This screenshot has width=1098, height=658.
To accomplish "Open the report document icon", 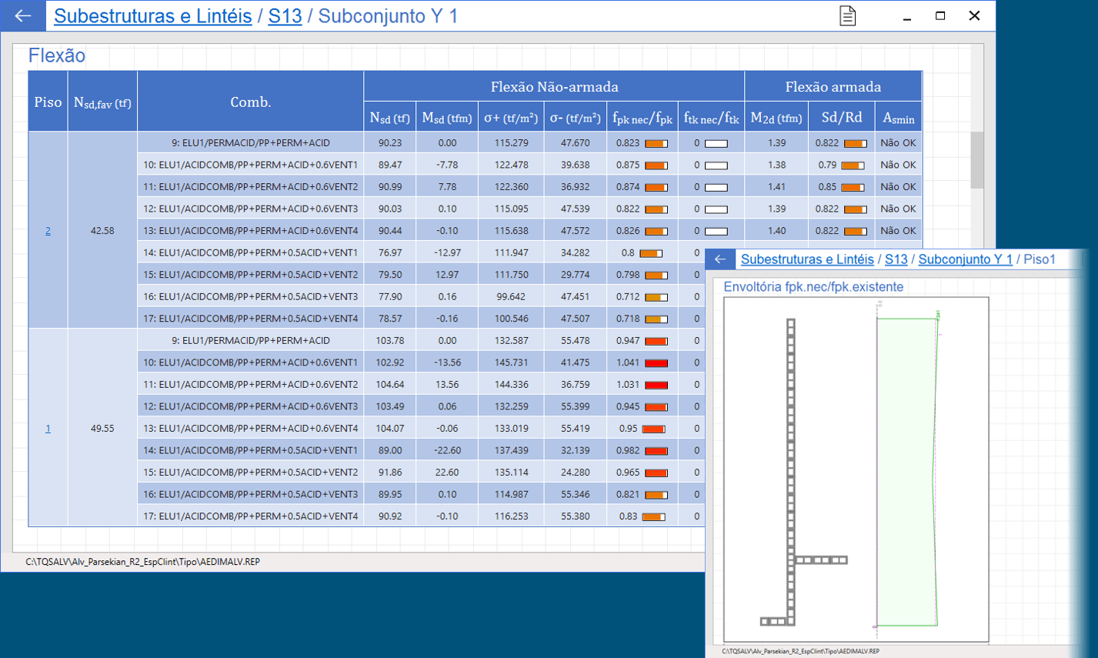I will [x=847, y=15].
